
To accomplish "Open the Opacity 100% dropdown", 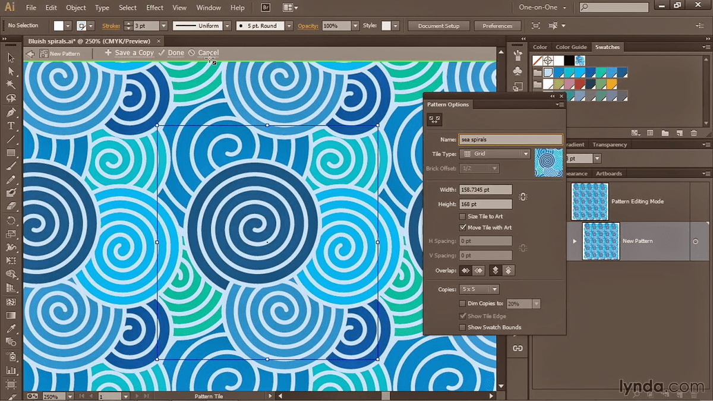I will pos(355,26).
